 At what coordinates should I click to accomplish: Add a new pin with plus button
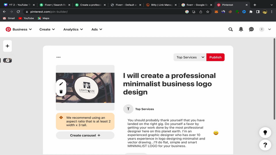[7, 46]
